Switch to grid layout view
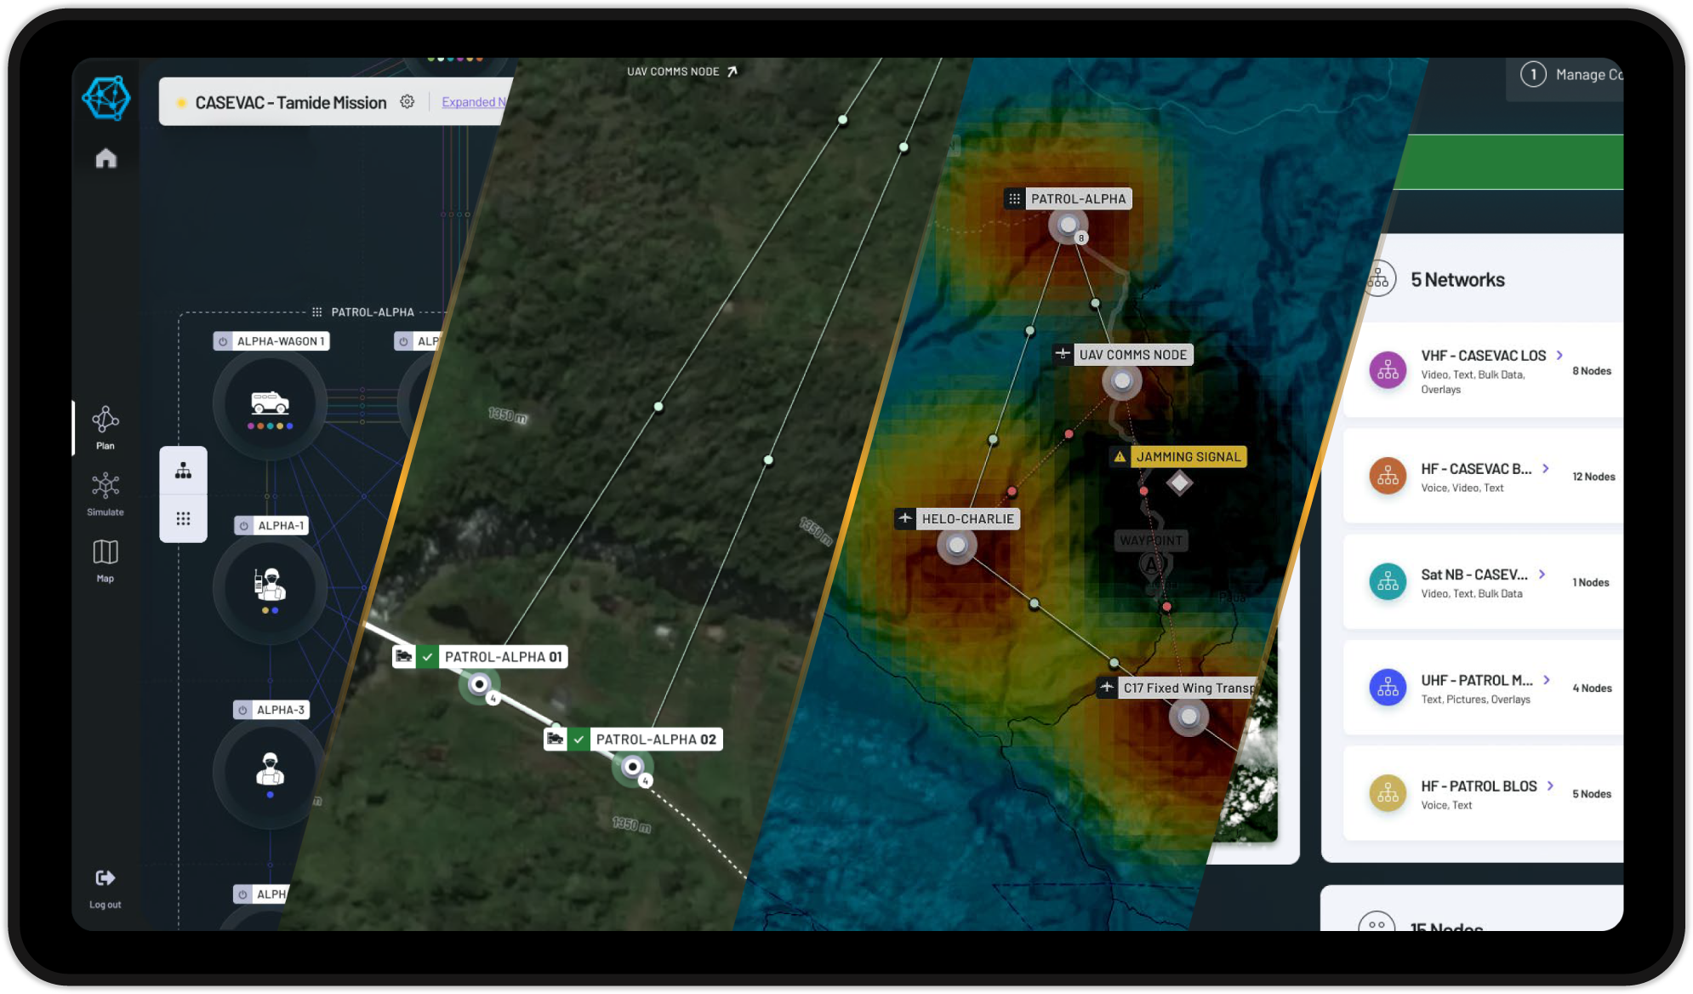Image resolution: width=1693 pixels, height=994 pixels. click(x=183, y=518)
